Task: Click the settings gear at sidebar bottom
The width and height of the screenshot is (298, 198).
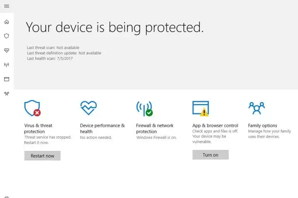Action: coord(7,197)
